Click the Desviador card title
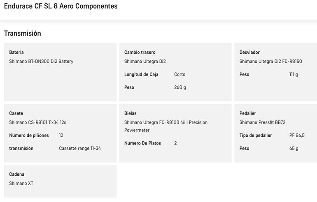This screenshot has width=317, height=202. [249, 52]
